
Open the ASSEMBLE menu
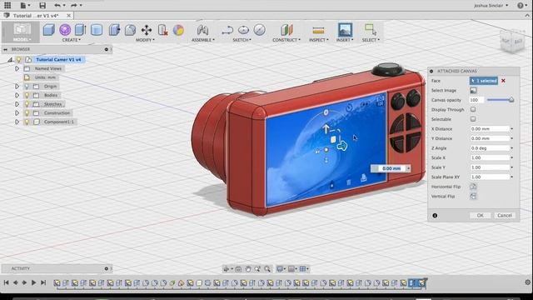(x=203, y=40)
